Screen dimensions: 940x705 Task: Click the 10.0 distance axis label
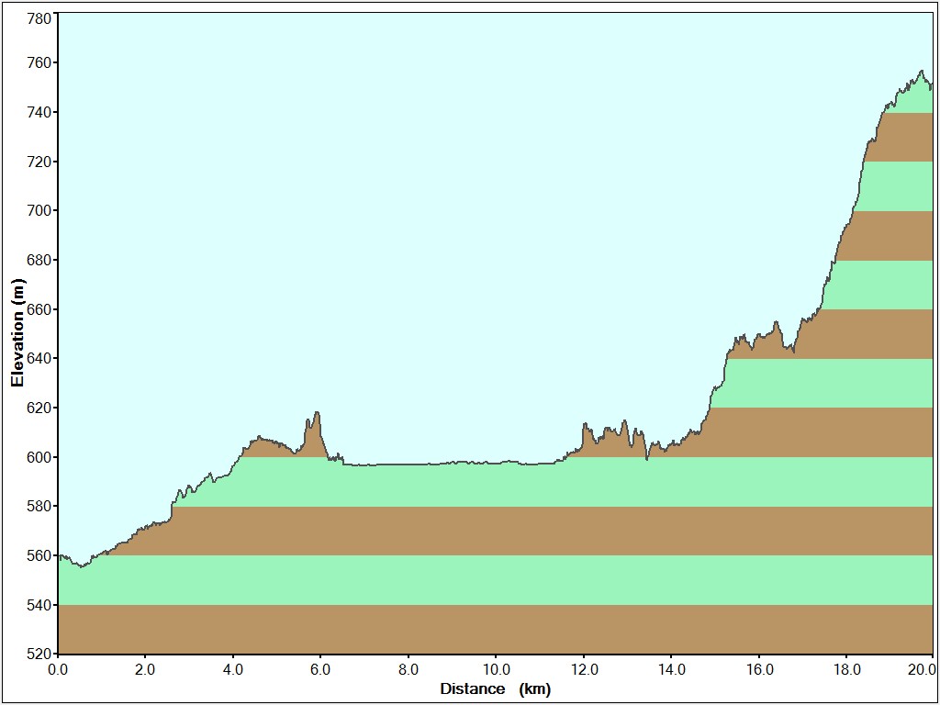(496, 669)
